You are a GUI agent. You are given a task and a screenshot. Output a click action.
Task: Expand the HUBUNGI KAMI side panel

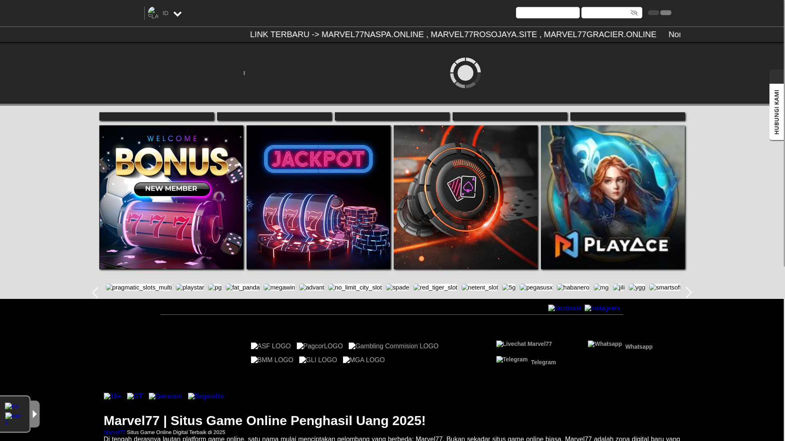coord(776,112)
